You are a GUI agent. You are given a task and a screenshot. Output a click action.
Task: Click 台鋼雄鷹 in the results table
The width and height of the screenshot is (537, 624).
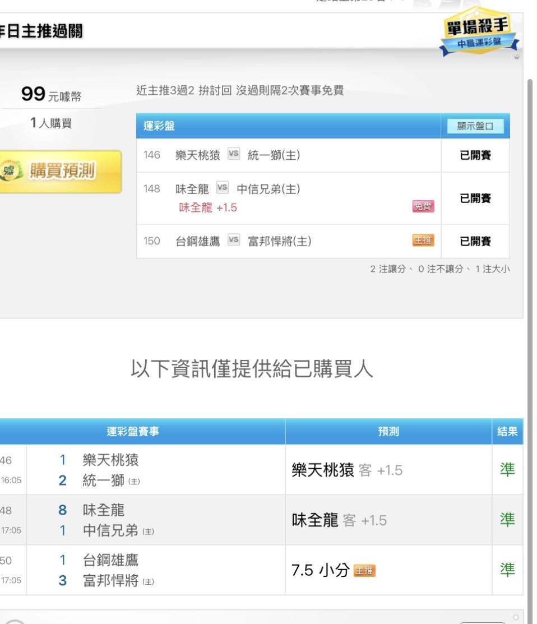110,560
